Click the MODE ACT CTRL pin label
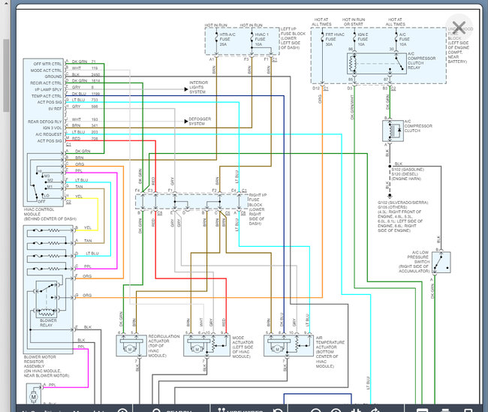 click(46, 71)
